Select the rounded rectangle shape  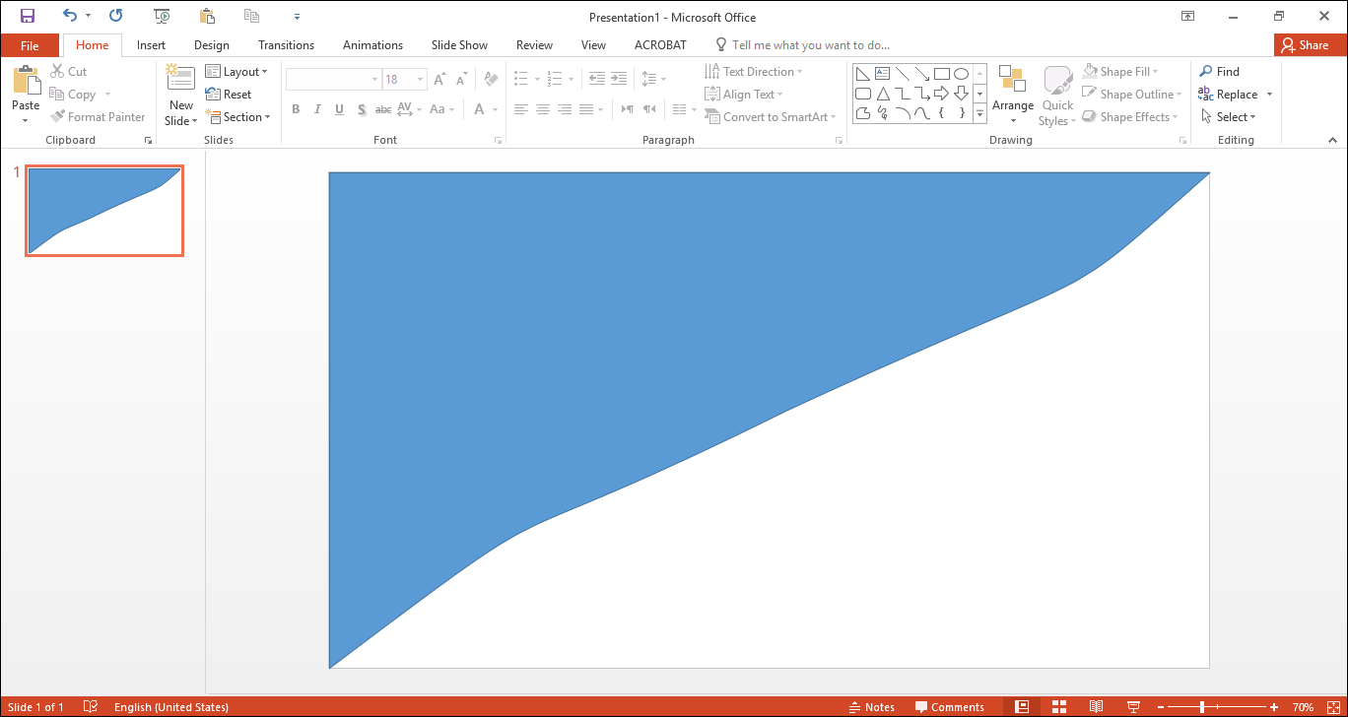coord(862,94)
